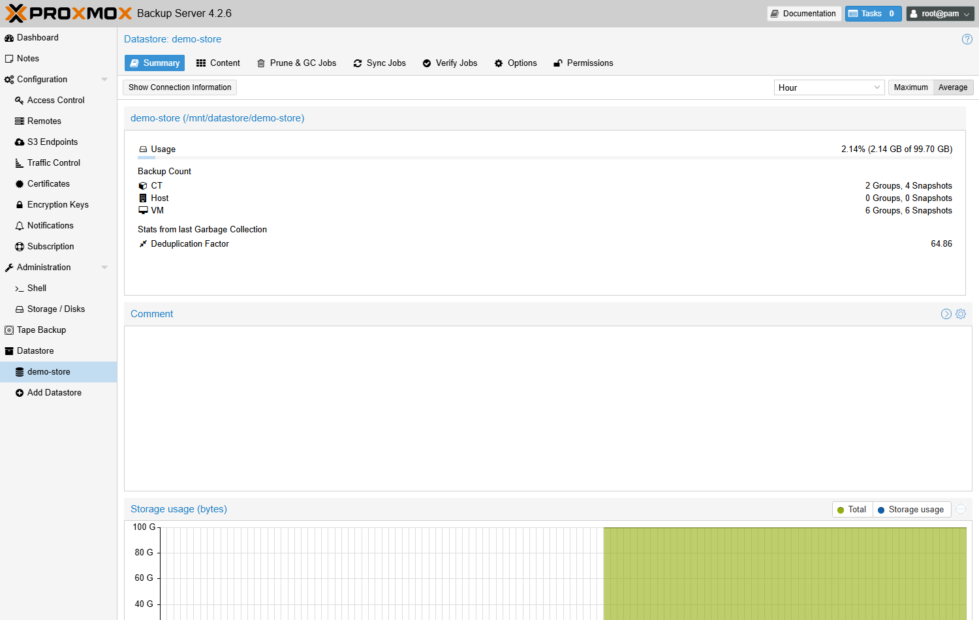Click the Proxmox logo
The image size is (979, 620).
69,14
